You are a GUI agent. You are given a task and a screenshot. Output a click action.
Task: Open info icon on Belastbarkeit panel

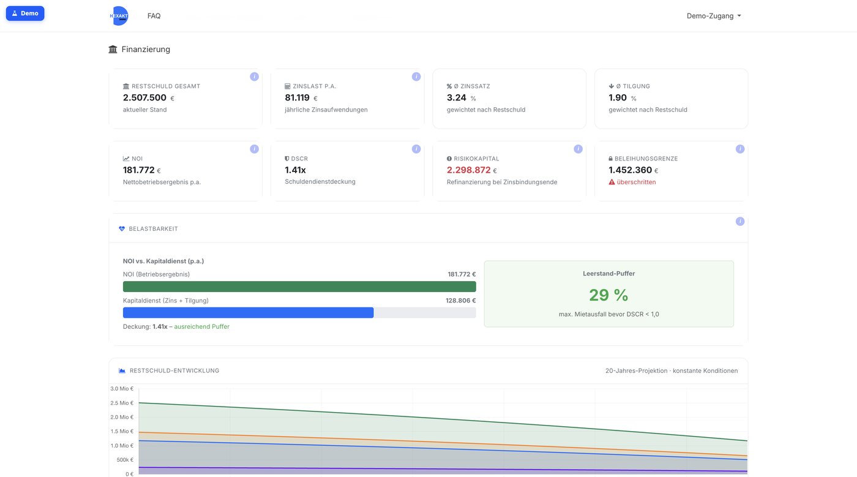pos(740,222)
